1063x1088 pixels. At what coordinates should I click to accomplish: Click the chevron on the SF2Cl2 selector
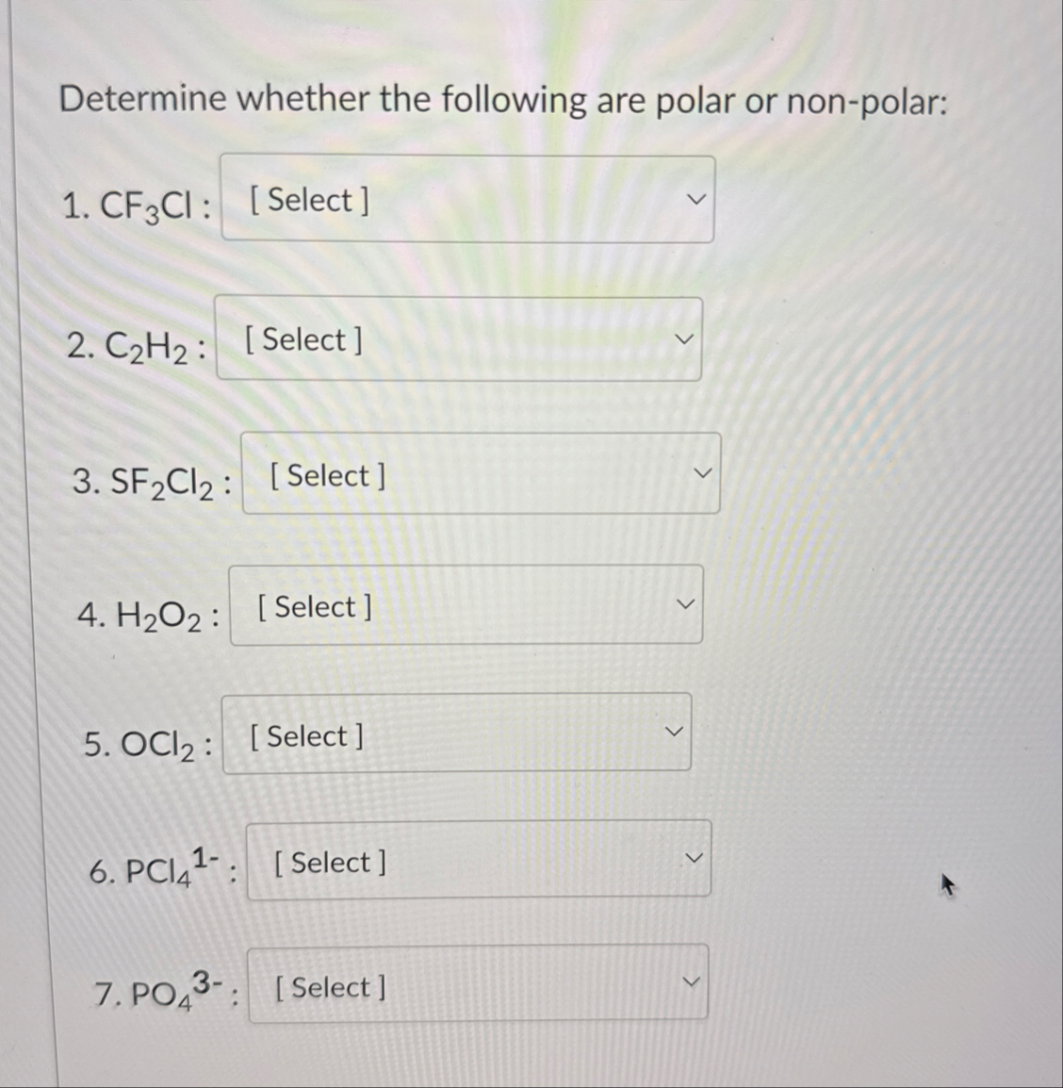pyautogui.click(x=703, y=472)
